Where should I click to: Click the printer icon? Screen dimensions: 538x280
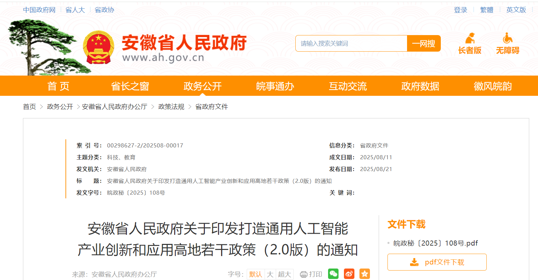click(x=304, y=274)
